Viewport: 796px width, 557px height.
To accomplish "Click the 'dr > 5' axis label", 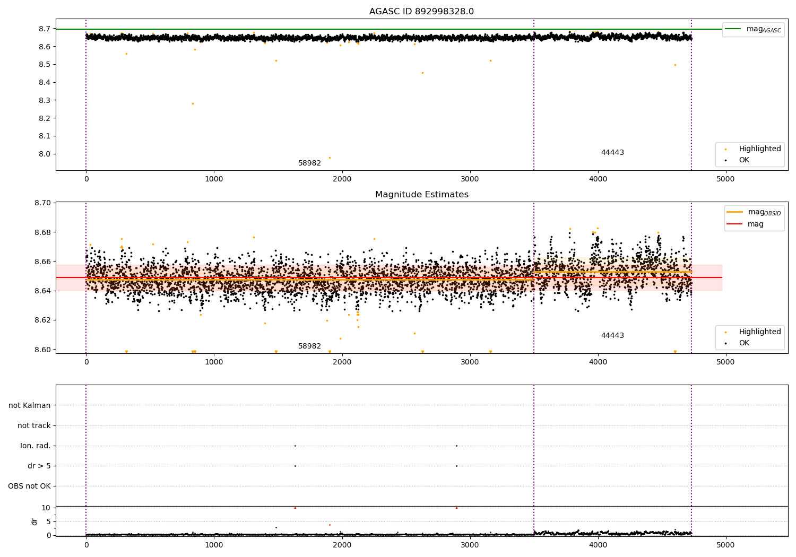I will (x=39, y=466).
